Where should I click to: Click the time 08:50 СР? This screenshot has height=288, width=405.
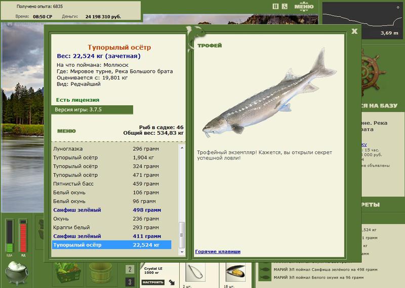click(43, 17)
